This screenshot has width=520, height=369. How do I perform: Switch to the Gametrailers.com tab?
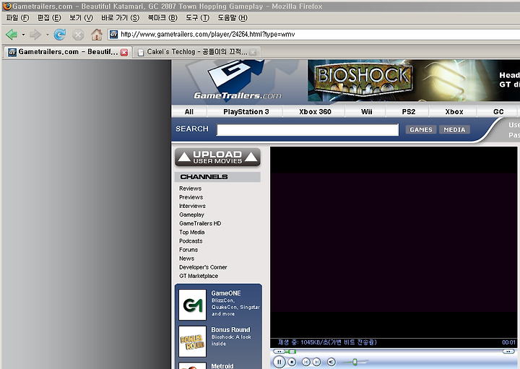67,52
